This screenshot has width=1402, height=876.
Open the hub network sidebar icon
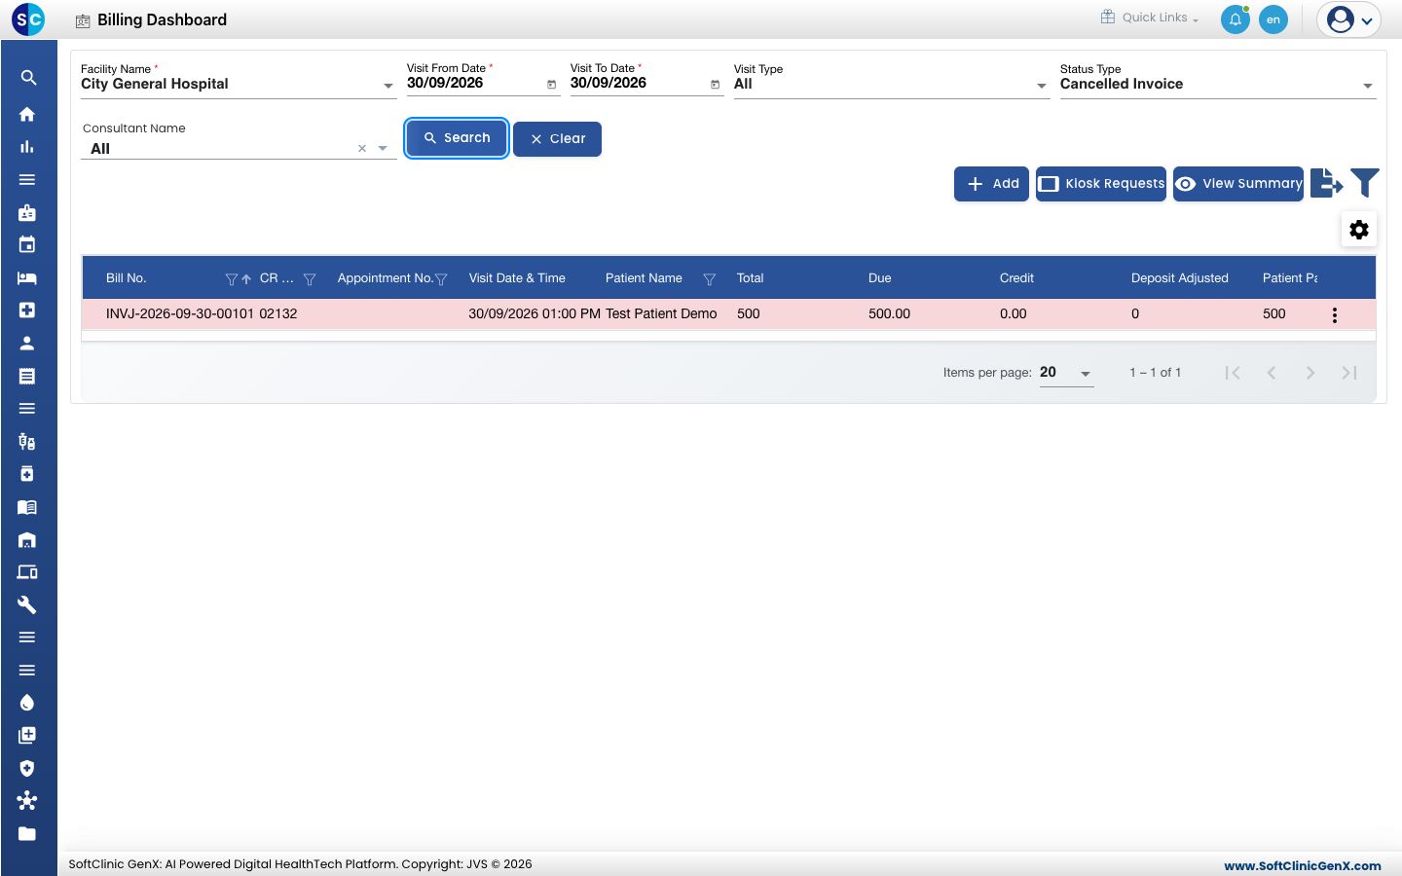point(27,800)
